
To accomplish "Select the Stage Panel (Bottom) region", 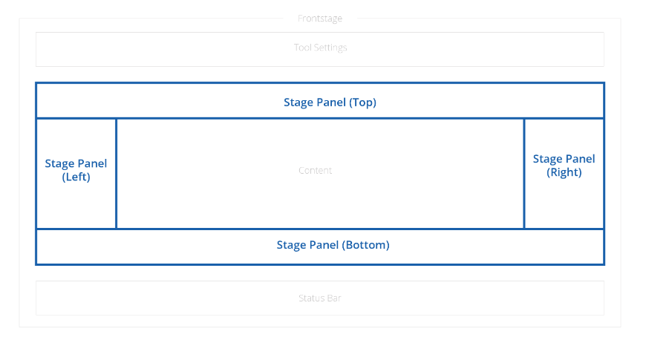I will [333, 245].
